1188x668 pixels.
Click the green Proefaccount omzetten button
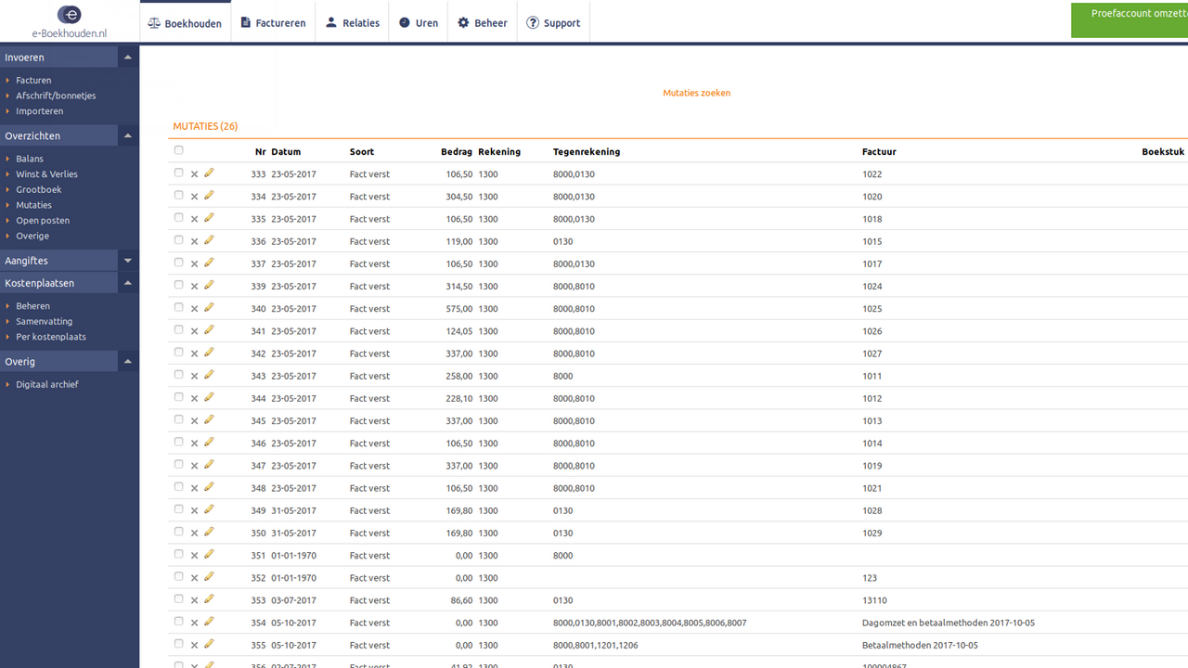pos(1130,20)
